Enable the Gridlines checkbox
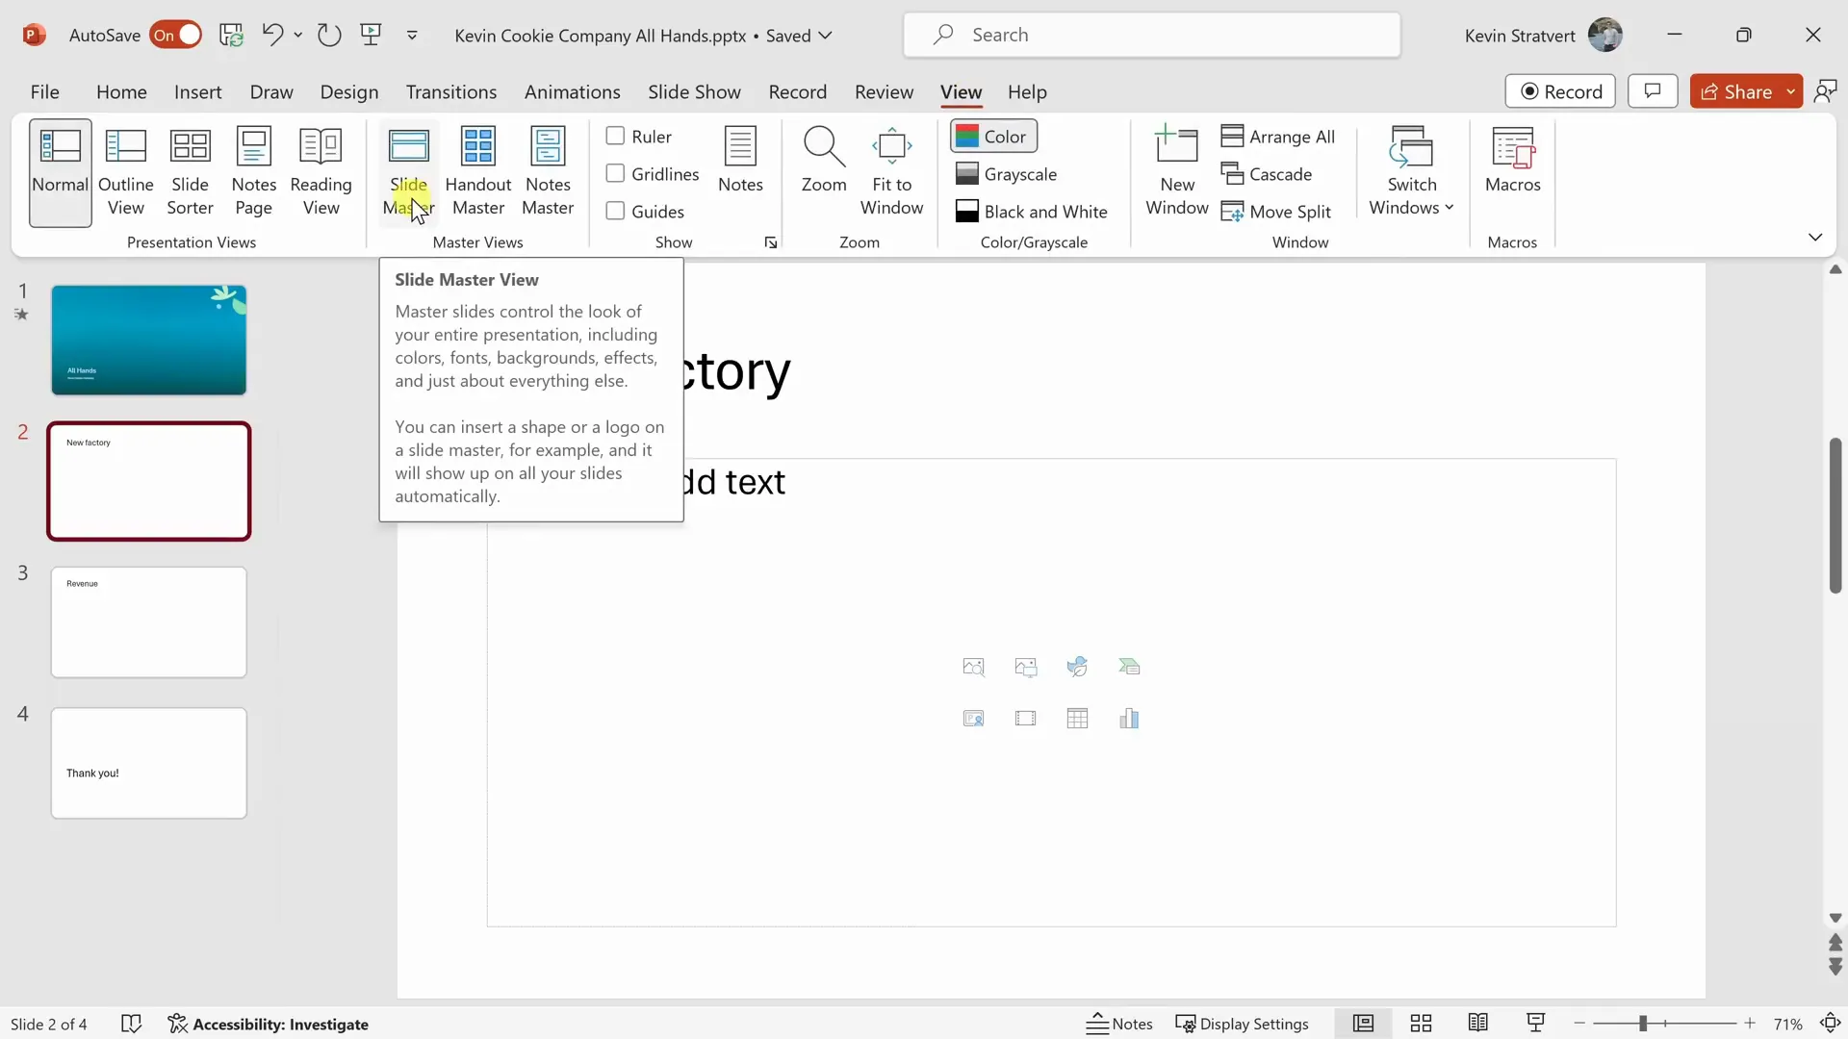1848x1039 pixels. coord(615,173)
